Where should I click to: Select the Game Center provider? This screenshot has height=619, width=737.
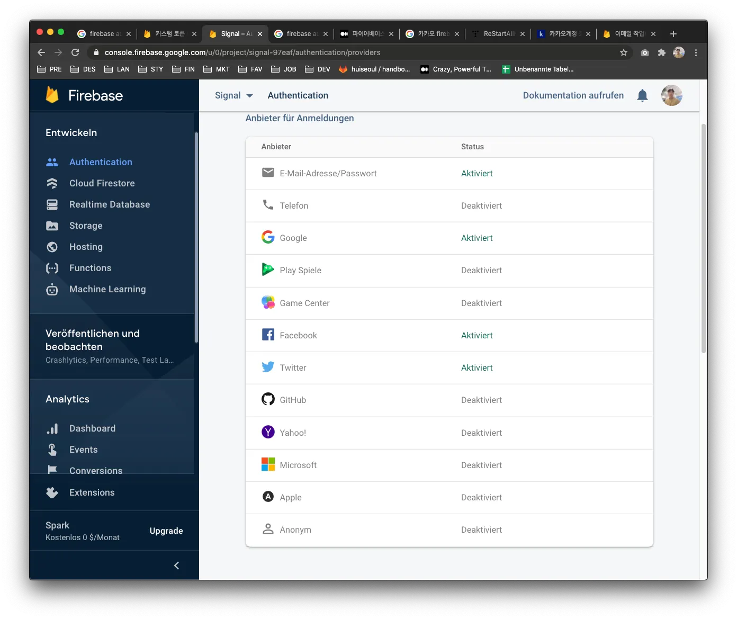point(449,303)
